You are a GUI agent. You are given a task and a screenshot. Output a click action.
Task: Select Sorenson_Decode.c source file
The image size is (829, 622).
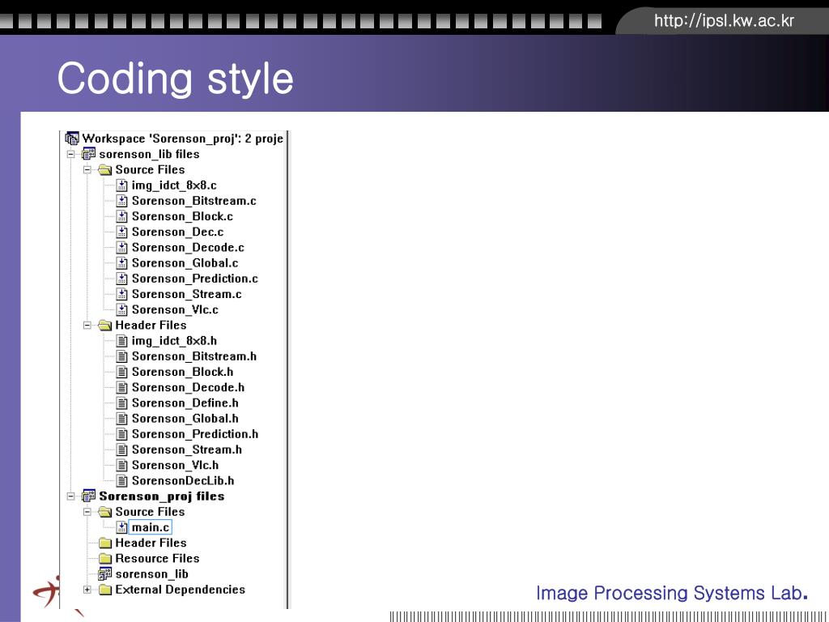188,248
